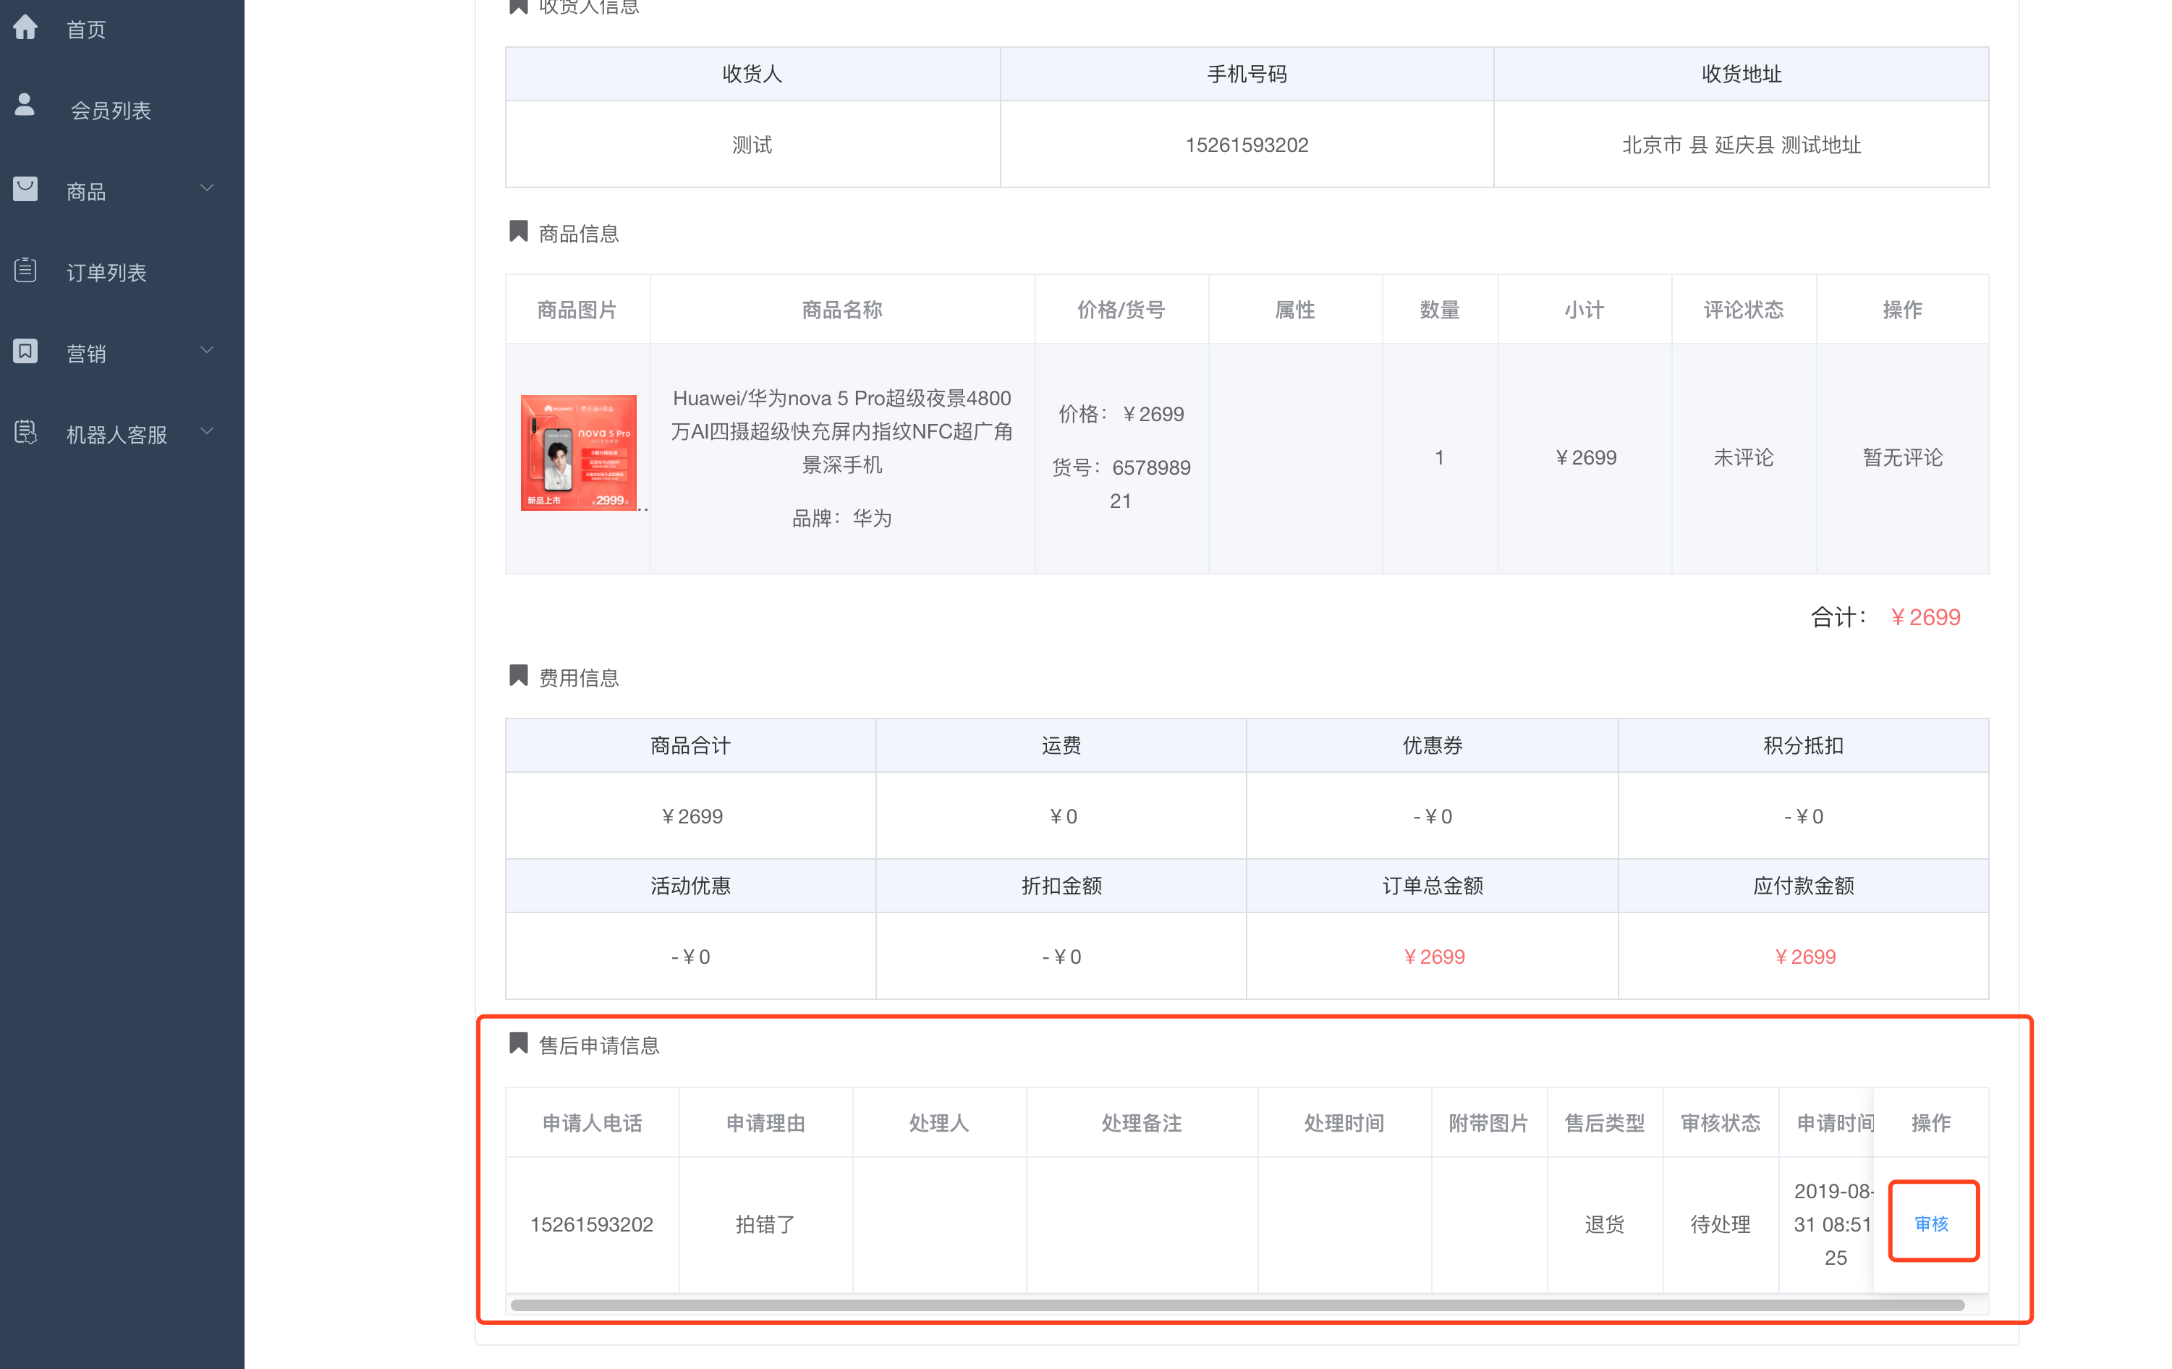Open 会员列表 in the sidebar
This screenshot has width=2172, height=1369.
coord(111,111)
